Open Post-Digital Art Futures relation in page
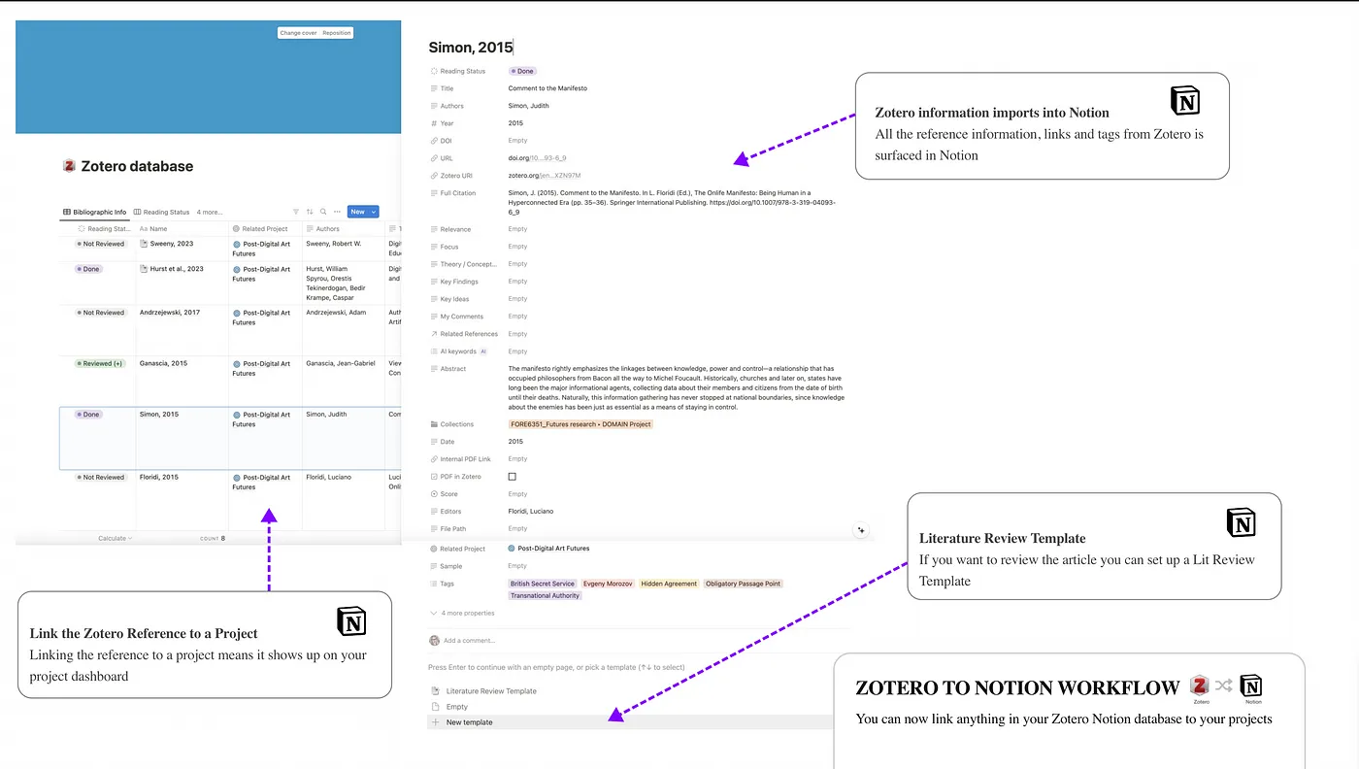The image size is (1359, 769). click(x=548, y=549)
